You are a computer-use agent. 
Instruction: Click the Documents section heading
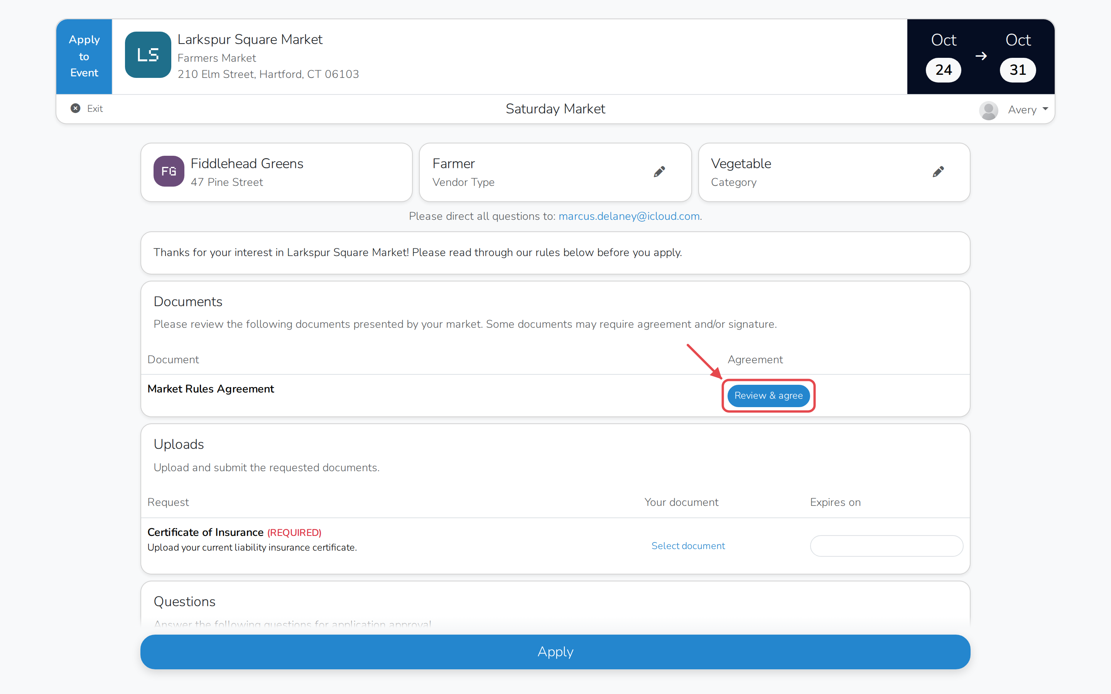188,302
